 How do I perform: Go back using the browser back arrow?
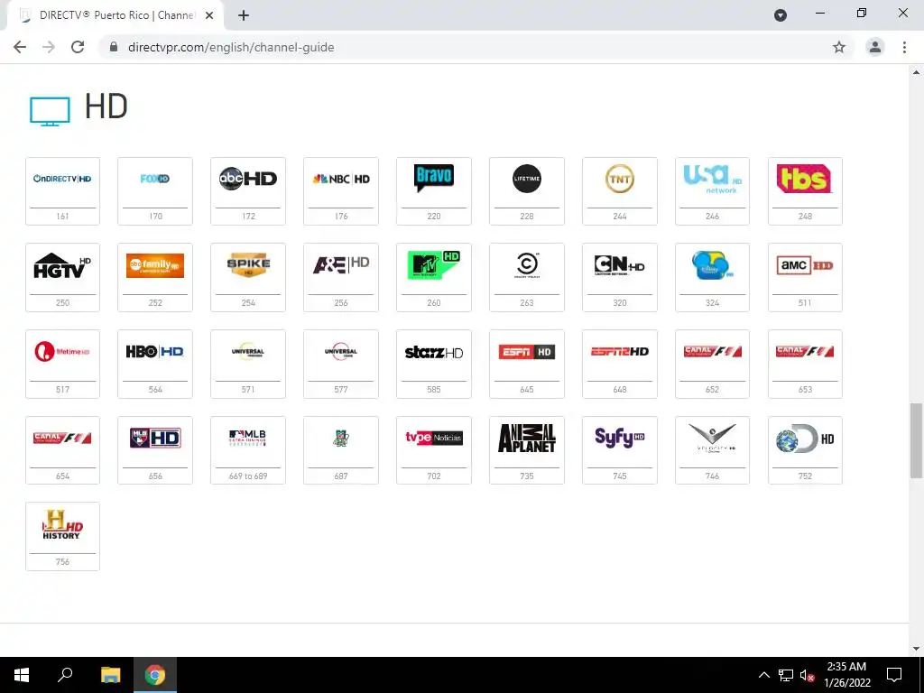(x=20, y=47)
